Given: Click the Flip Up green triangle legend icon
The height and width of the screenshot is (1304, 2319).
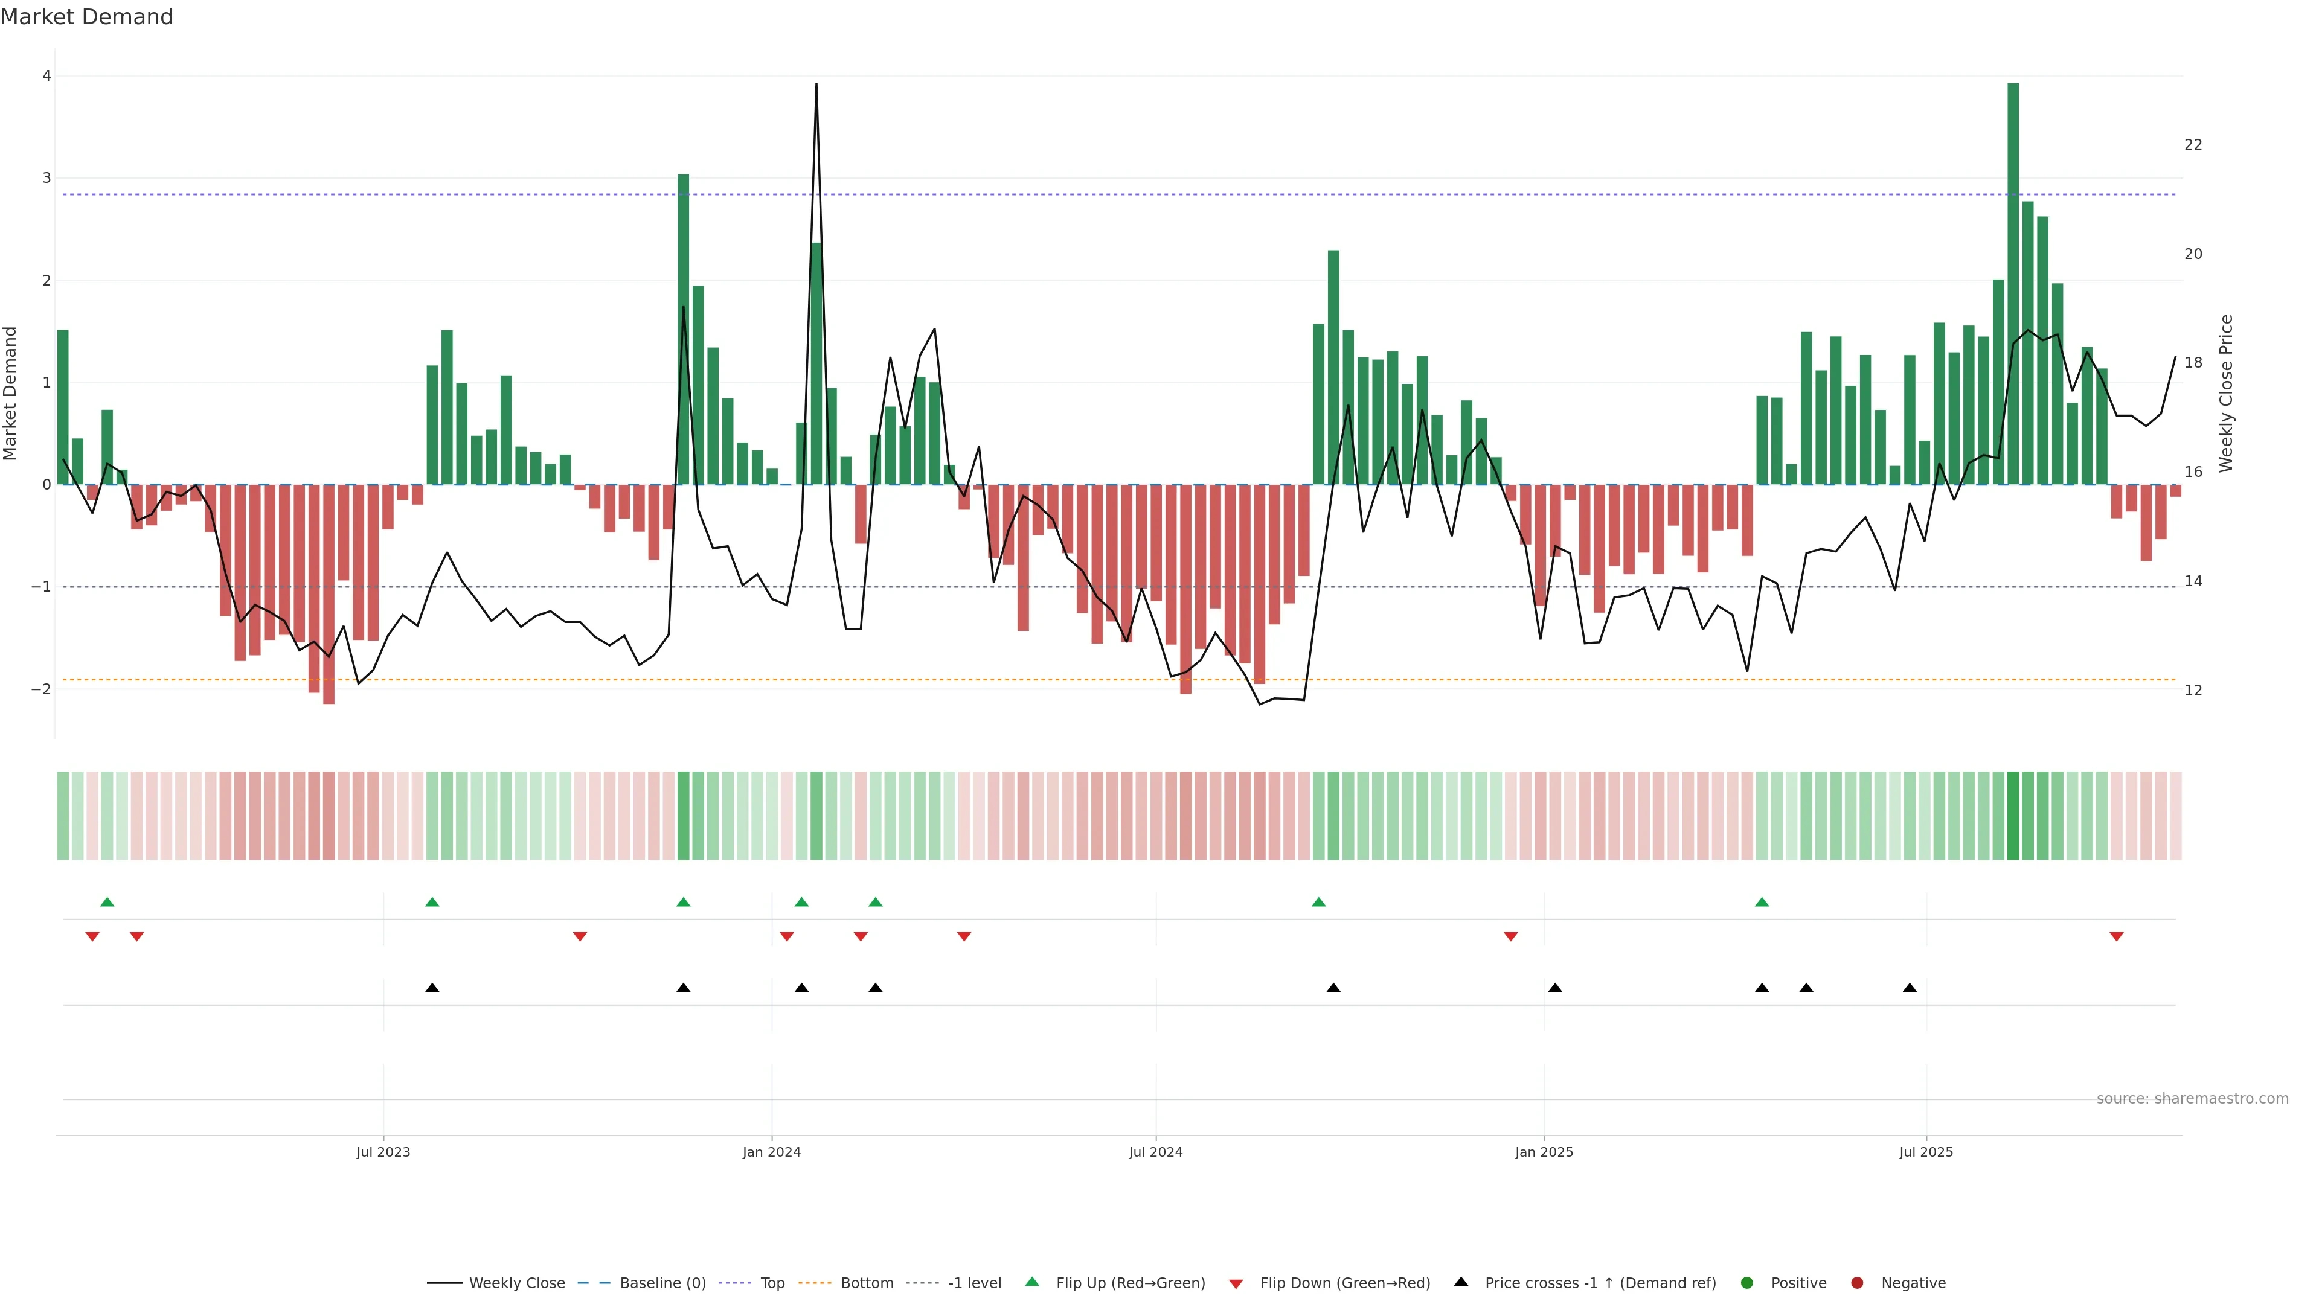Looking at the screenshot, I should (1031, 1282).
